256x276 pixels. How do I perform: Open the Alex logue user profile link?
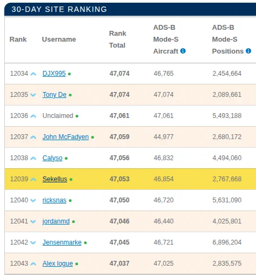click(57, 264)
